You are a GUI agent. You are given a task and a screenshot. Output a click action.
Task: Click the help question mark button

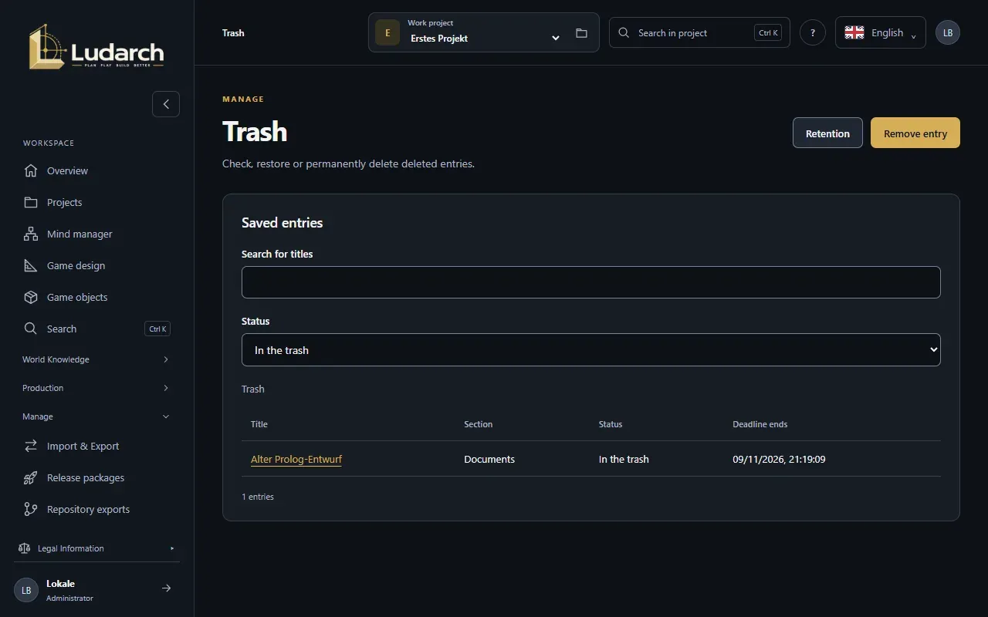pos(813,33)
